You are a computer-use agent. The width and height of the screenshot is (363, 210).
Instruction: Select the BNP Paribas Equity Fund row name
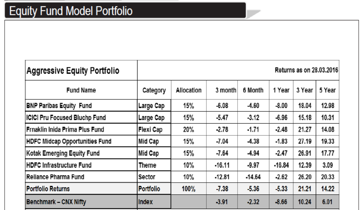click(59, 106)
